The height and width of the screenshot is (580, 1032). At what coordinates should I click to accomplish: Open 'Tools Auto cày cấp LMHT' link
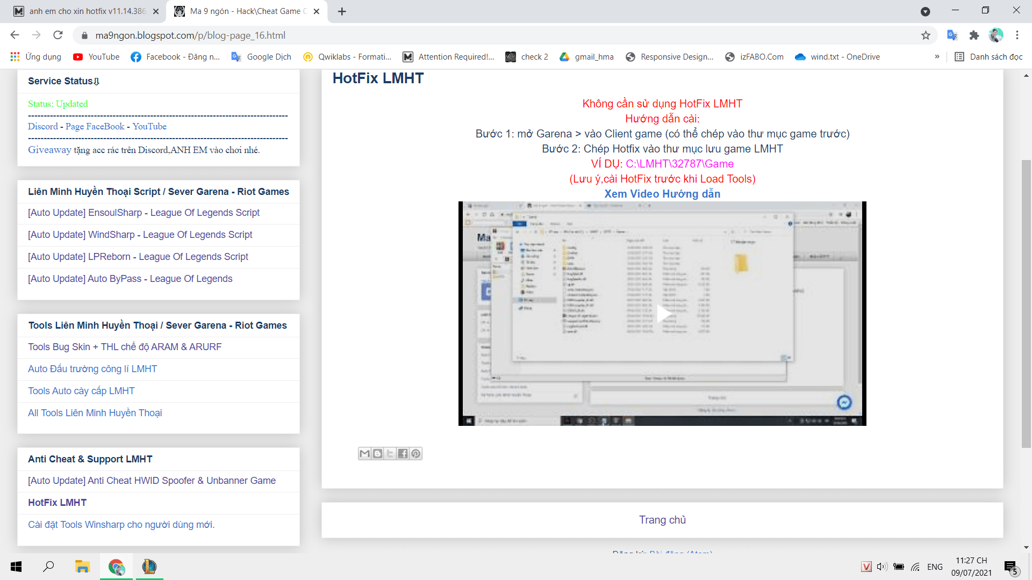point(81,391)
